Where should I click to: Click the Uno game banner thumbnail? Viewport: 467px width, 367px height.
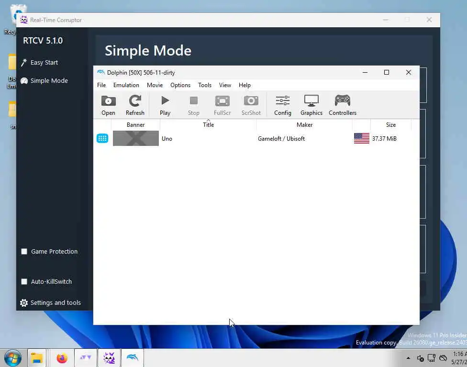coord(136,138)
